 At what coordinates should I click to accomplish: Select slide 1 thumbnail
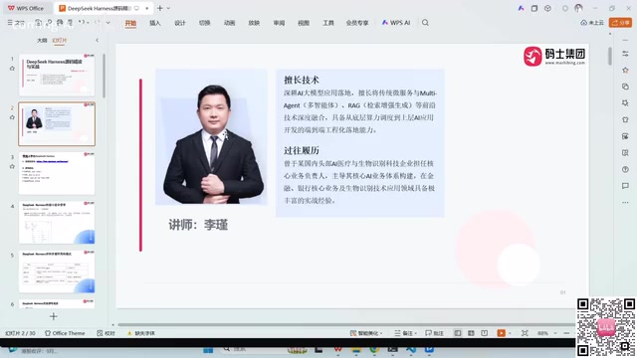tap(57, 75)
